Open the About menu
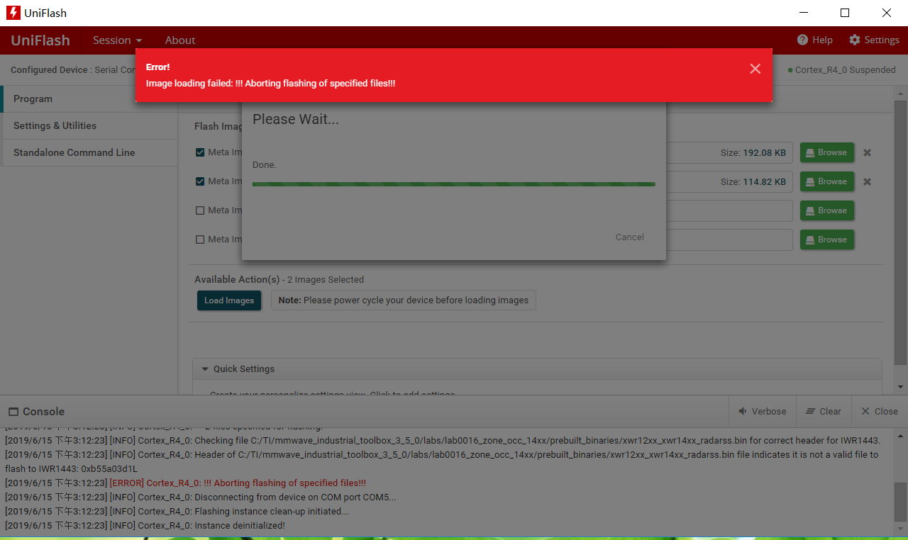 [180, 40]
